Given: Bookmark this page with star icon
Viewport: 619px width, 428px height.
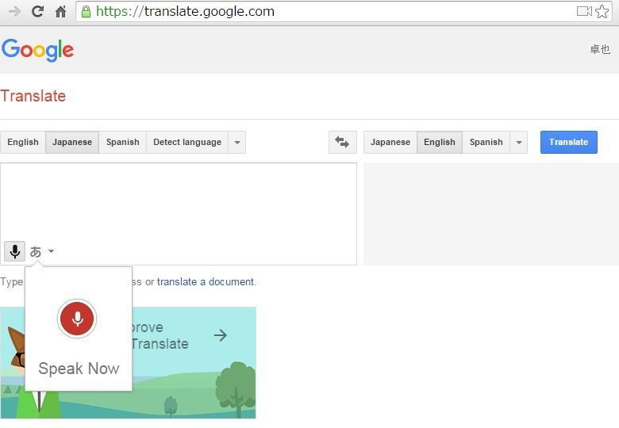Looking at the screenshot, I should (602, 11).
